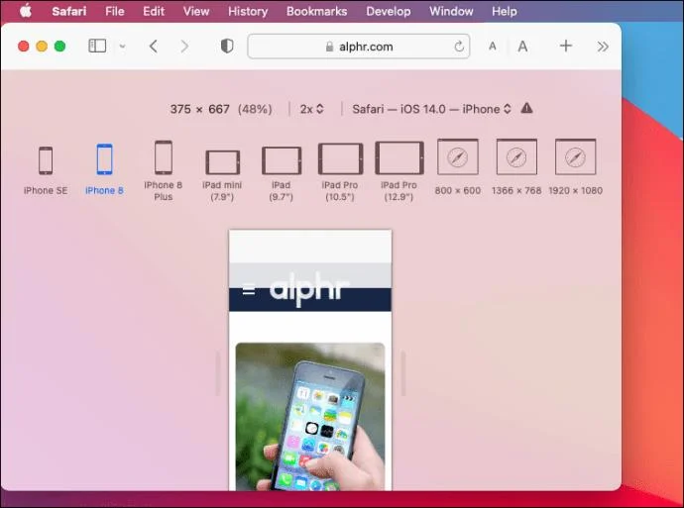Open a new tab with plus button
Viewport: 684px width, 508px height.
tap(566, 46)
